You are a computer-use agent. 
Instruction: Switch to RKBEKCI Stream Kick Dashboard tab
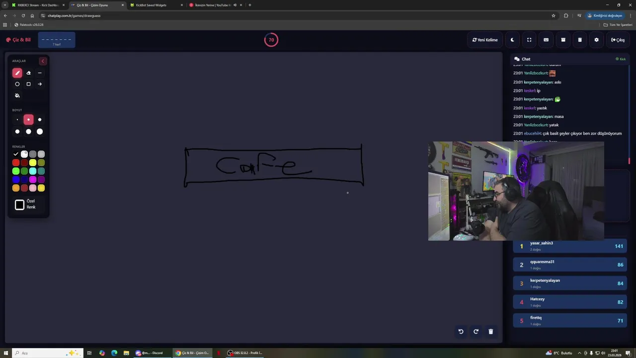coord(37,5)
